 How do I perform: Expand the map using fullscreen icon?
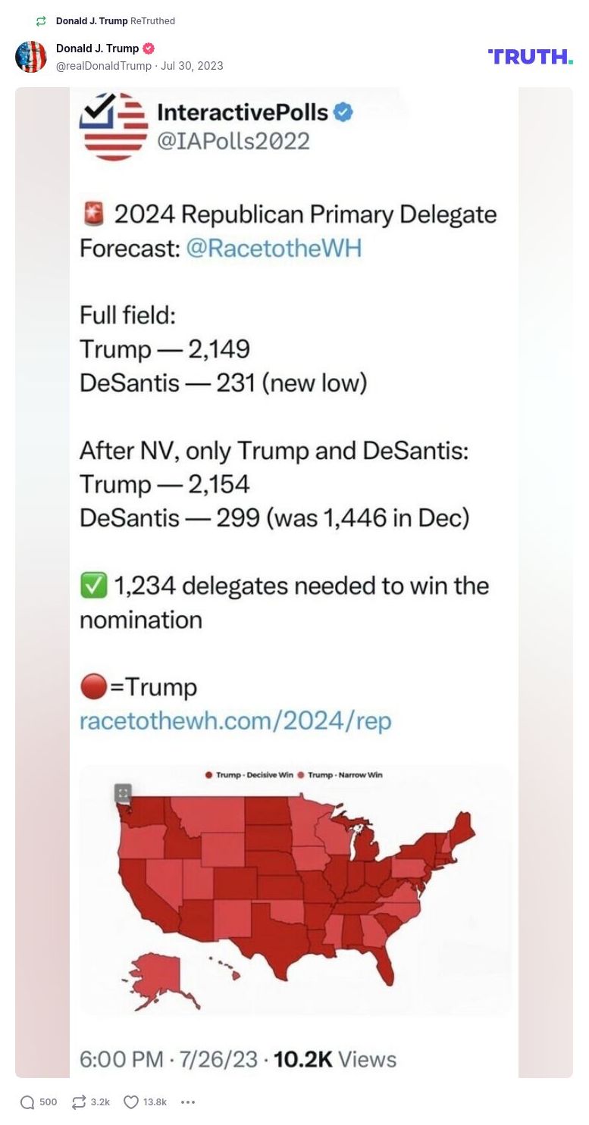click(123, 793)
